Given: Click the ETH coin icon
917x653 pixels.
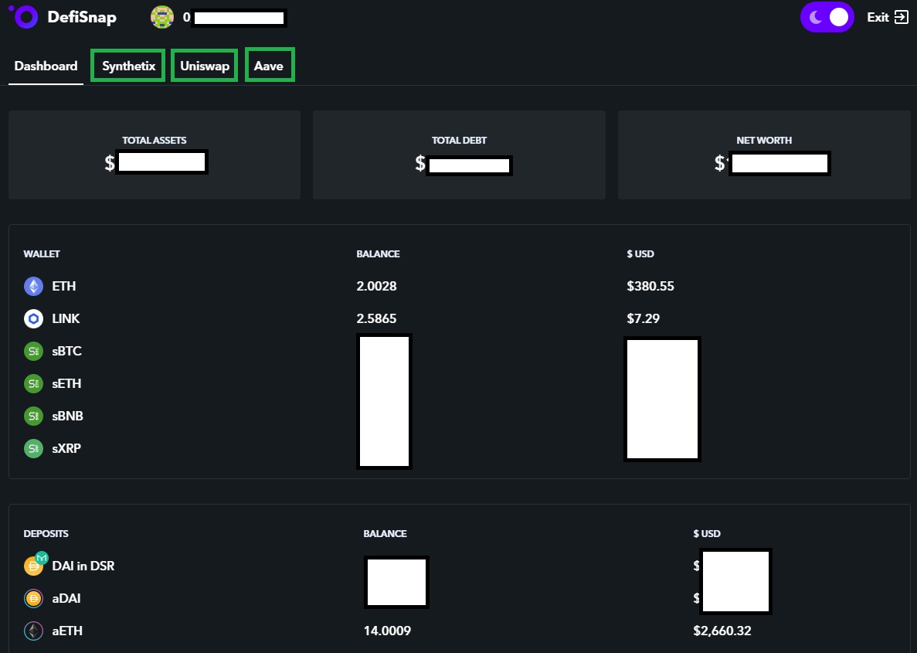Looking at the screenshot, I should tap(33, 286).
